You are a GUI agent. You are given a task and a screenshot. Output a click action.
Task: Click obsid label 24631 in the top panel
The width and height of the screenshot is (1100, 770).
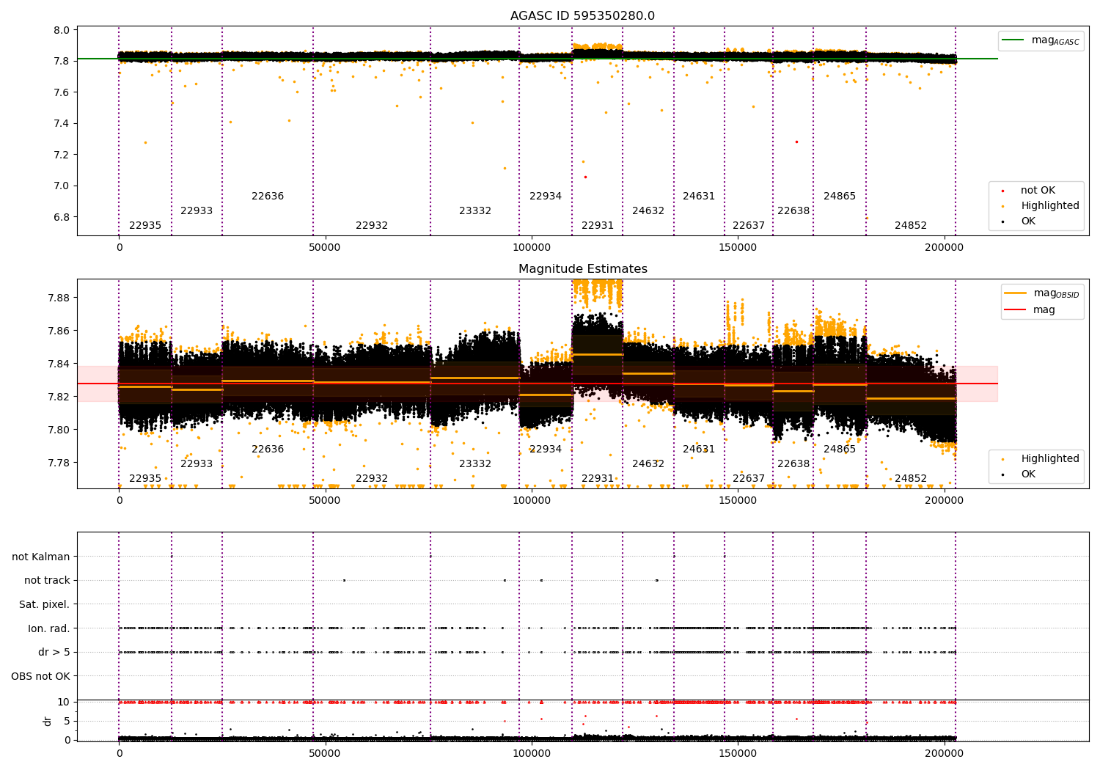click(699, 197)
